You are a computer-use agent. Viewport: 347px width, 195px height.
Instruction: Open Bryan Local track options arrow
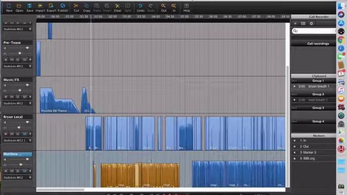coord(30,134)
